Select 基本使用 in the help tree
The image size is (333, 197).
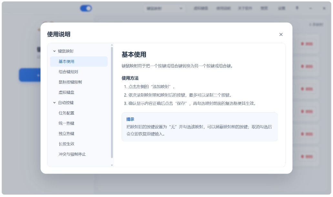(79, 61)
